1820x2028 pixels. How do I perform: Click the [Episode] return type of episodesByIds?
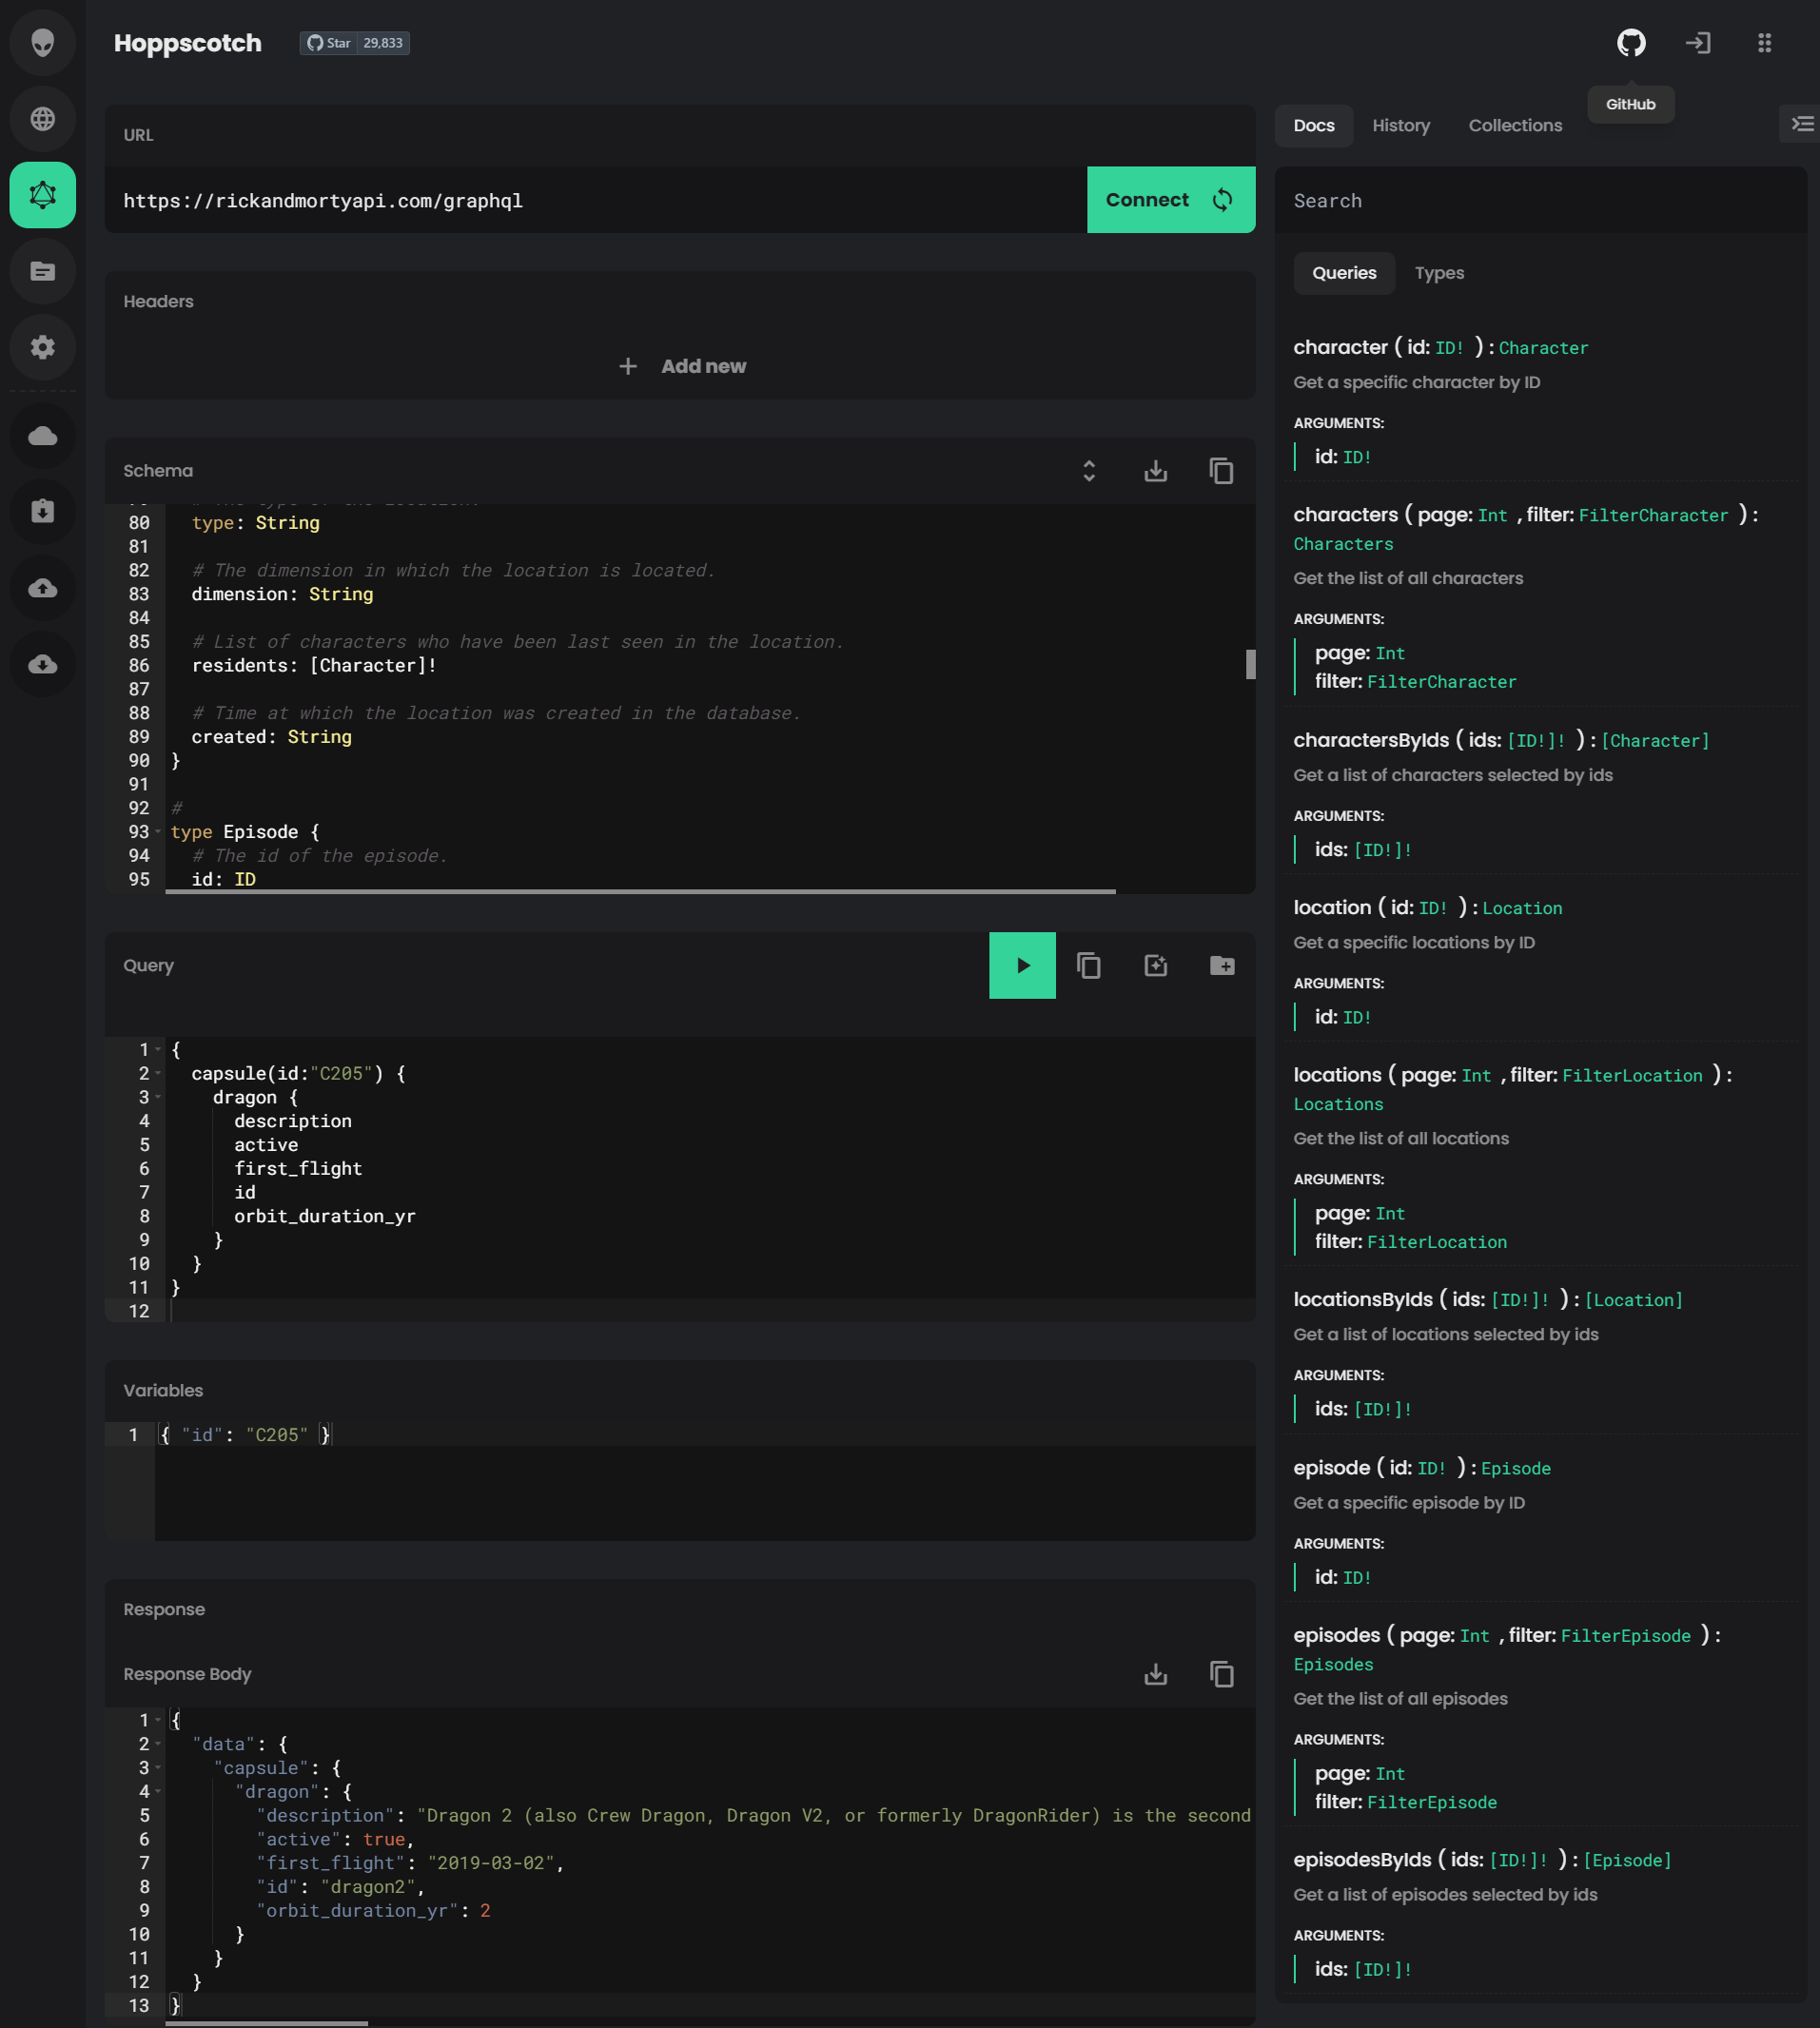coord(1627,1860)
